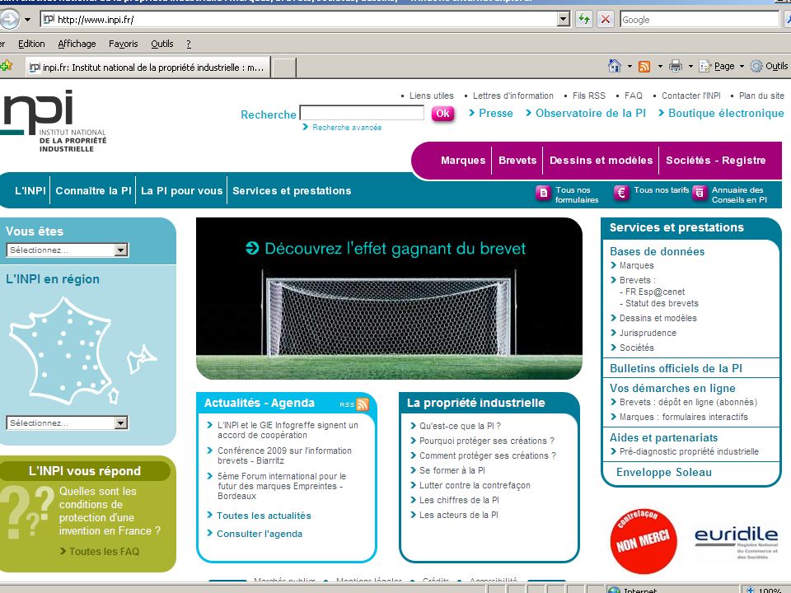Open the Favoris menu
This screenshot has height=593, width=791.
pyautogui.click(x=123, y=44)
